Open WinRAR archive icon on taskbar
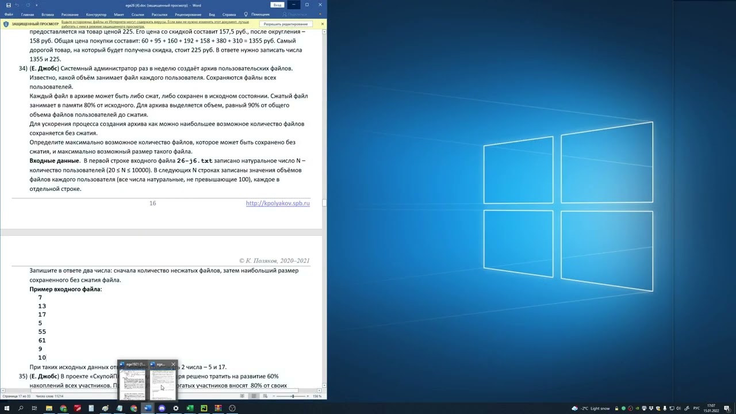 click(x=218, y=408)
